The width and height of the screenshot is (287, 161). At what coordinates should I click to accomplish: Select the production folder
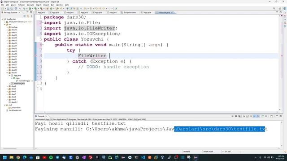click(15, 108)
